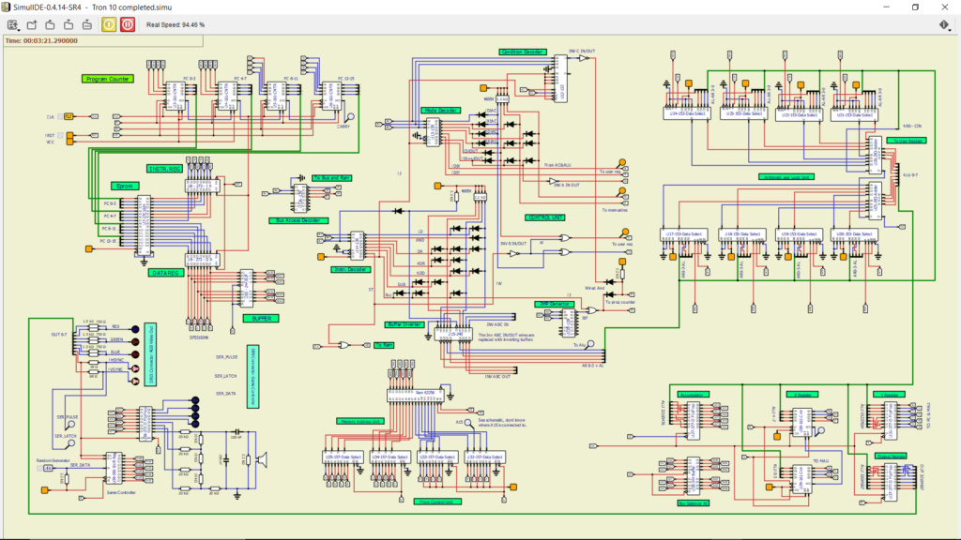
Task: Pause the simulation with the red button
Action: pyautogui.click(x=128, y=24)
